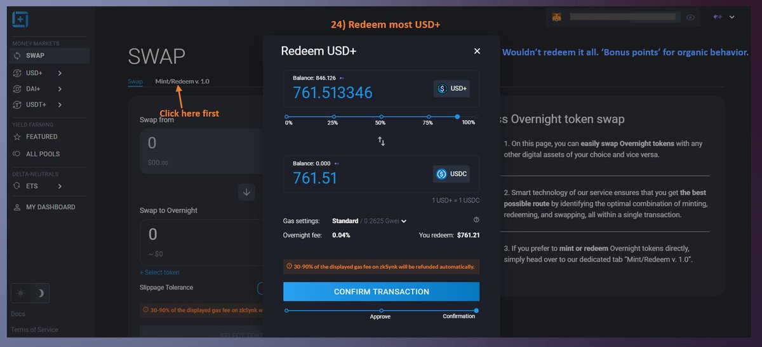Click the 761.51 USDC amount value
The image size is (762, 347).
pyautogui.click(x=315, y=179)
